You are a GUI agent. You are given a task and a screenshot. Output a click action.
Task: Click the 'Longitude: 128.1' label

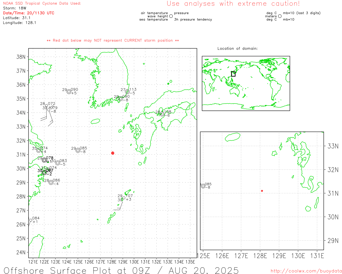pos(20,23)
